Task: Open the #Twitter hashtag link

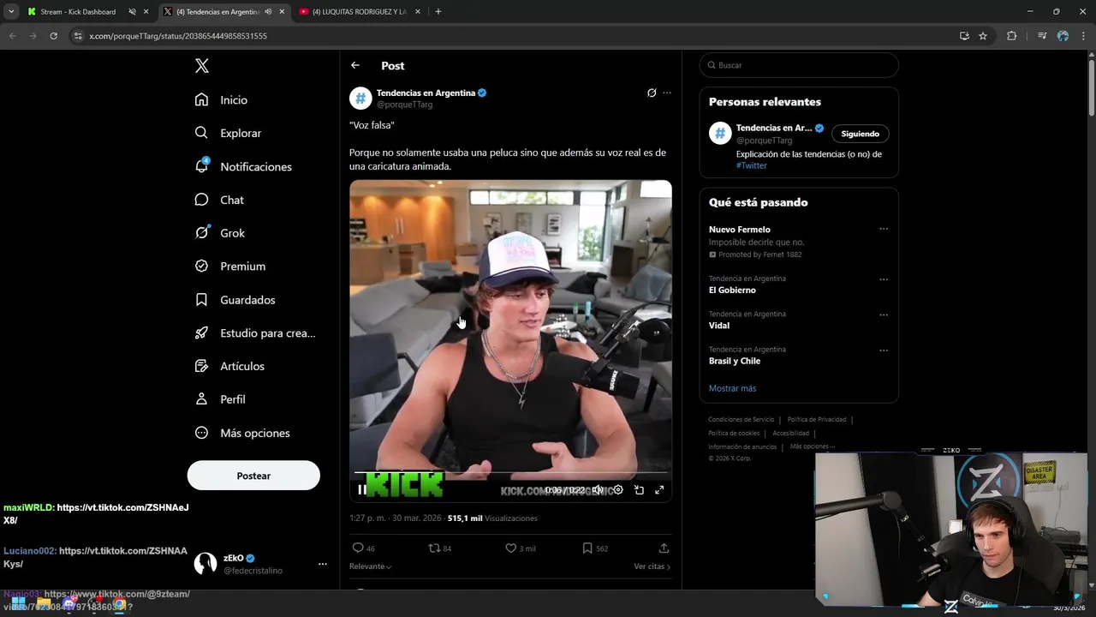Action: click(752, 165)
